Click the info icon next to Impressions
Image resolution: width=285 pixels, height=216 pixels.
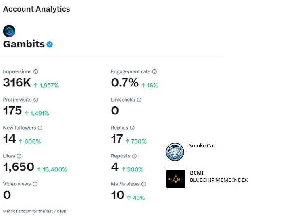click(x=36, y=72)
